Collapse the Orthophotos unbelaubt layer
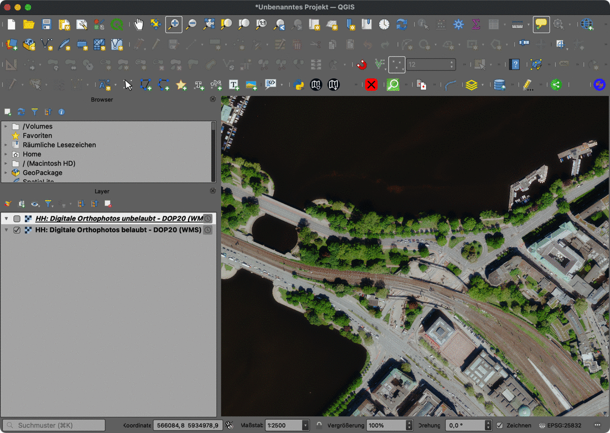This screenshot has height=433, width=610. pos(6,219)
